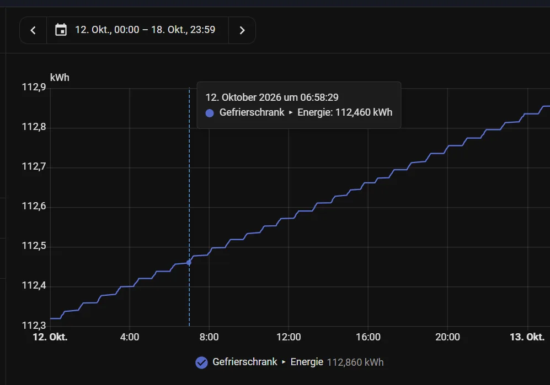
Task: Click the '12. Okt.' x-axis label
Action: coord(50,337)
